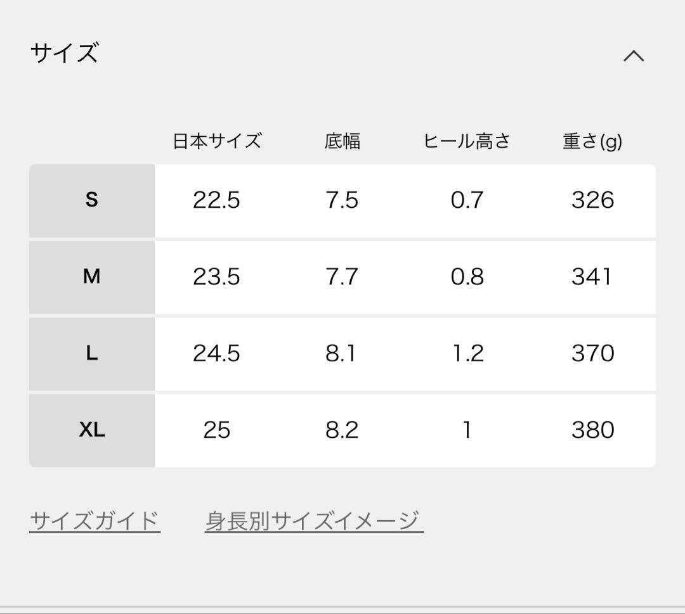Select the M size row header
The image size is (685, 614).
tap(91, 277)
